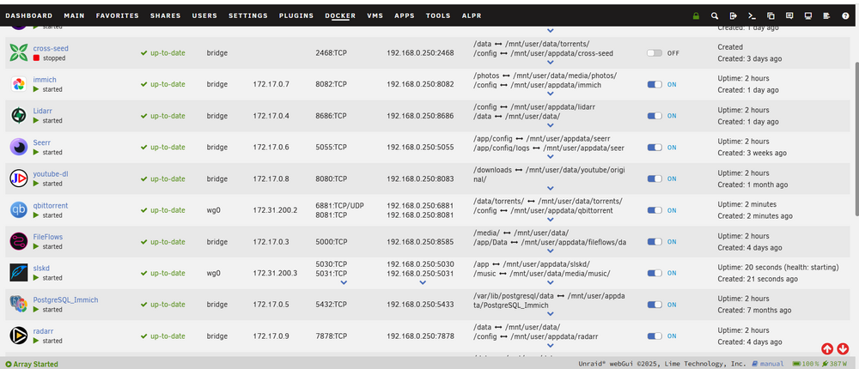Click the help question-mark icon

click(844, 16)
